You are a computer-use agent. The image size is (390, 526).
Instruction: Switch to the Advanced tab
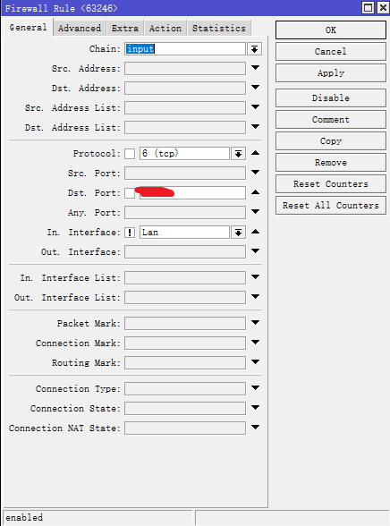click(x=80, y=29)
